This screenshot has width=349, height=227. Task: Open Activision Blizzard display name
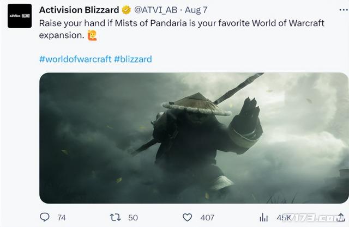pyautogui.click(x=79, y=10)
